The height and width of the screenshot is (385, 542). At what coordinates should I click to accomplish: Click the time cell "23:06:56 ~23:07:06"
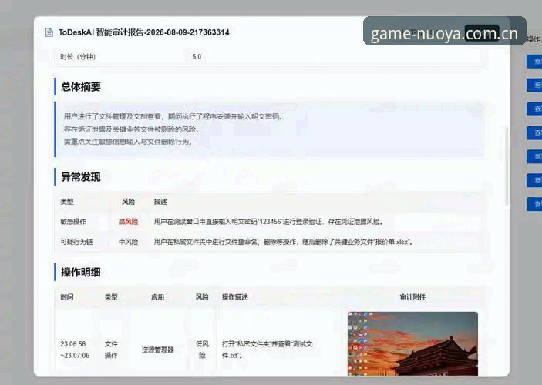75,350
